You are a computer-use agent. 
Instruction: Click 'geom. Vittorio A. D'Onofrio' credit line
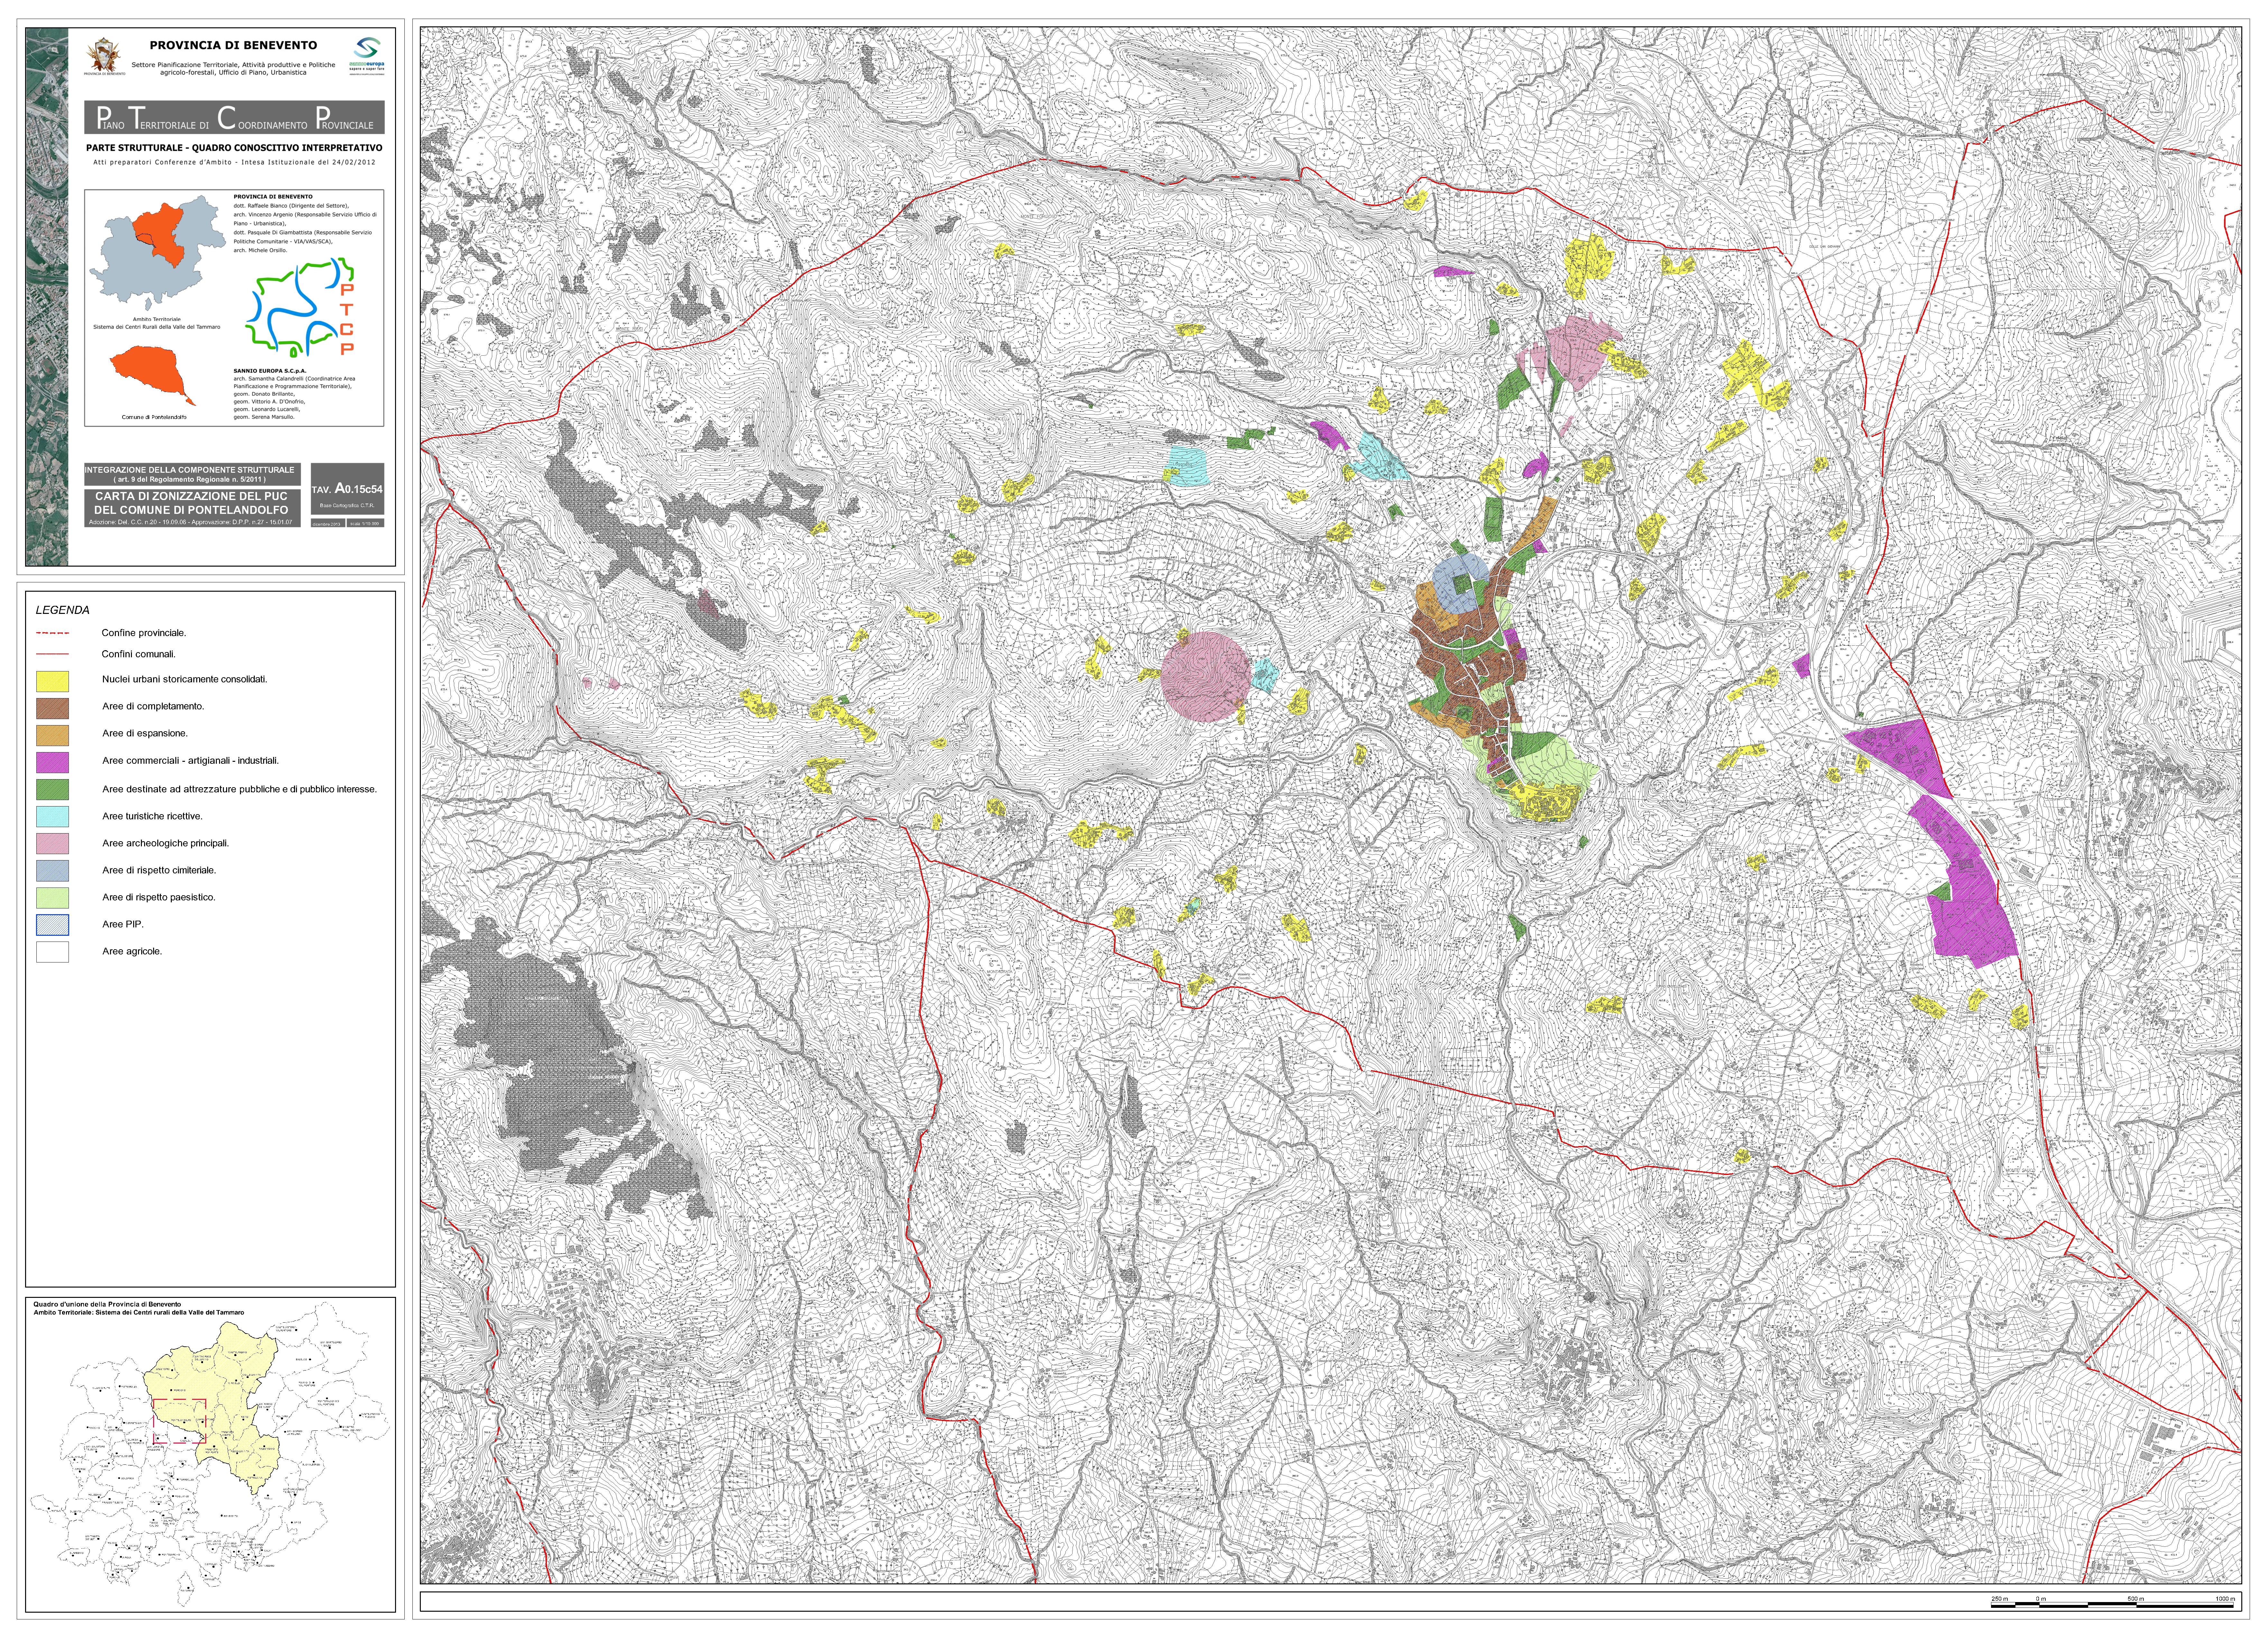point(269,402)
